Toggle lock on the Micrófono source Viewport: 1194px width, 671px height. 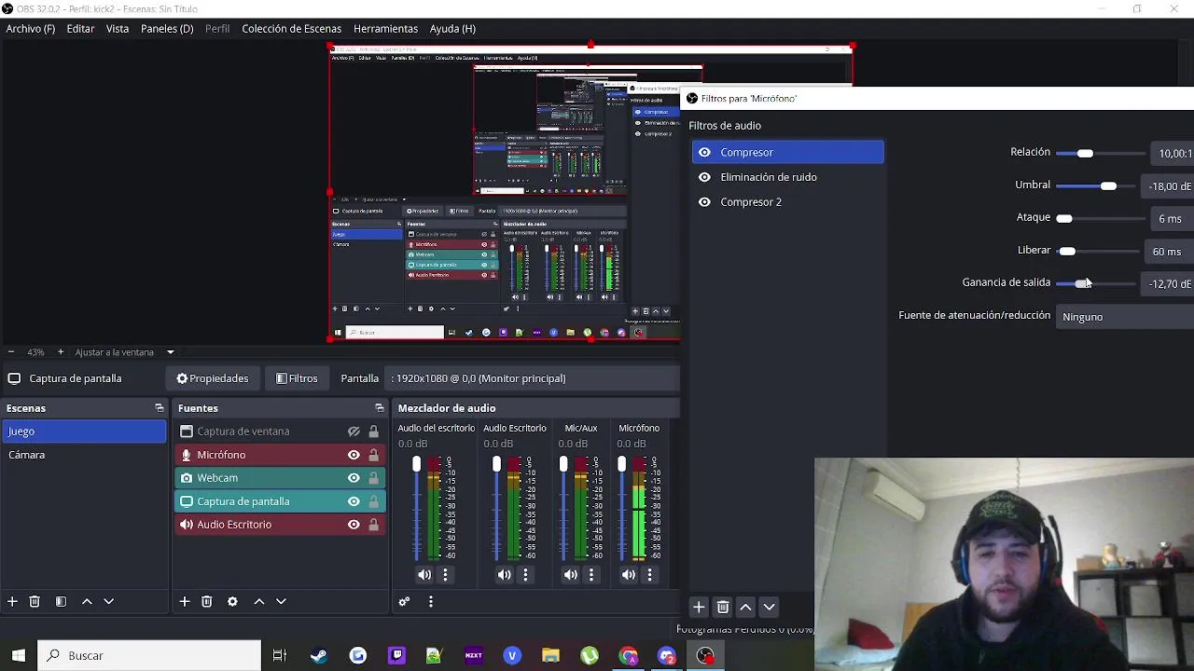click(373, 455)
